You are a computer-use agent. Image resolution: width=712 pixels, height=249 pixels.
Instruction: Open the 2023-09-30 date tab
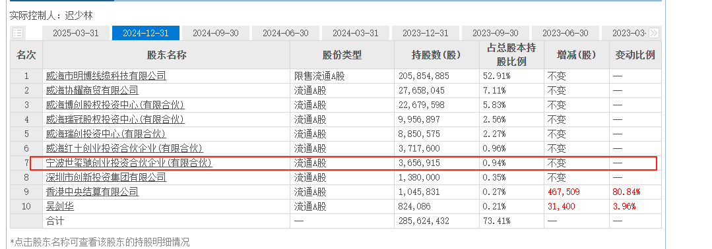click(x=496, y=33)
